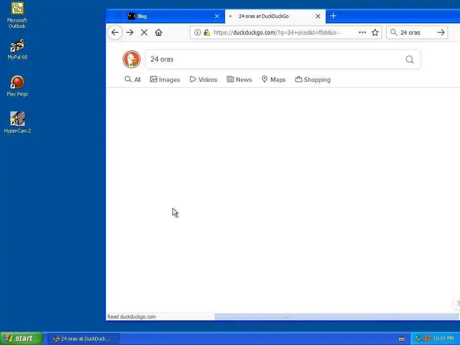Open the HyperCam 2 desktop icon

[18, 123]
